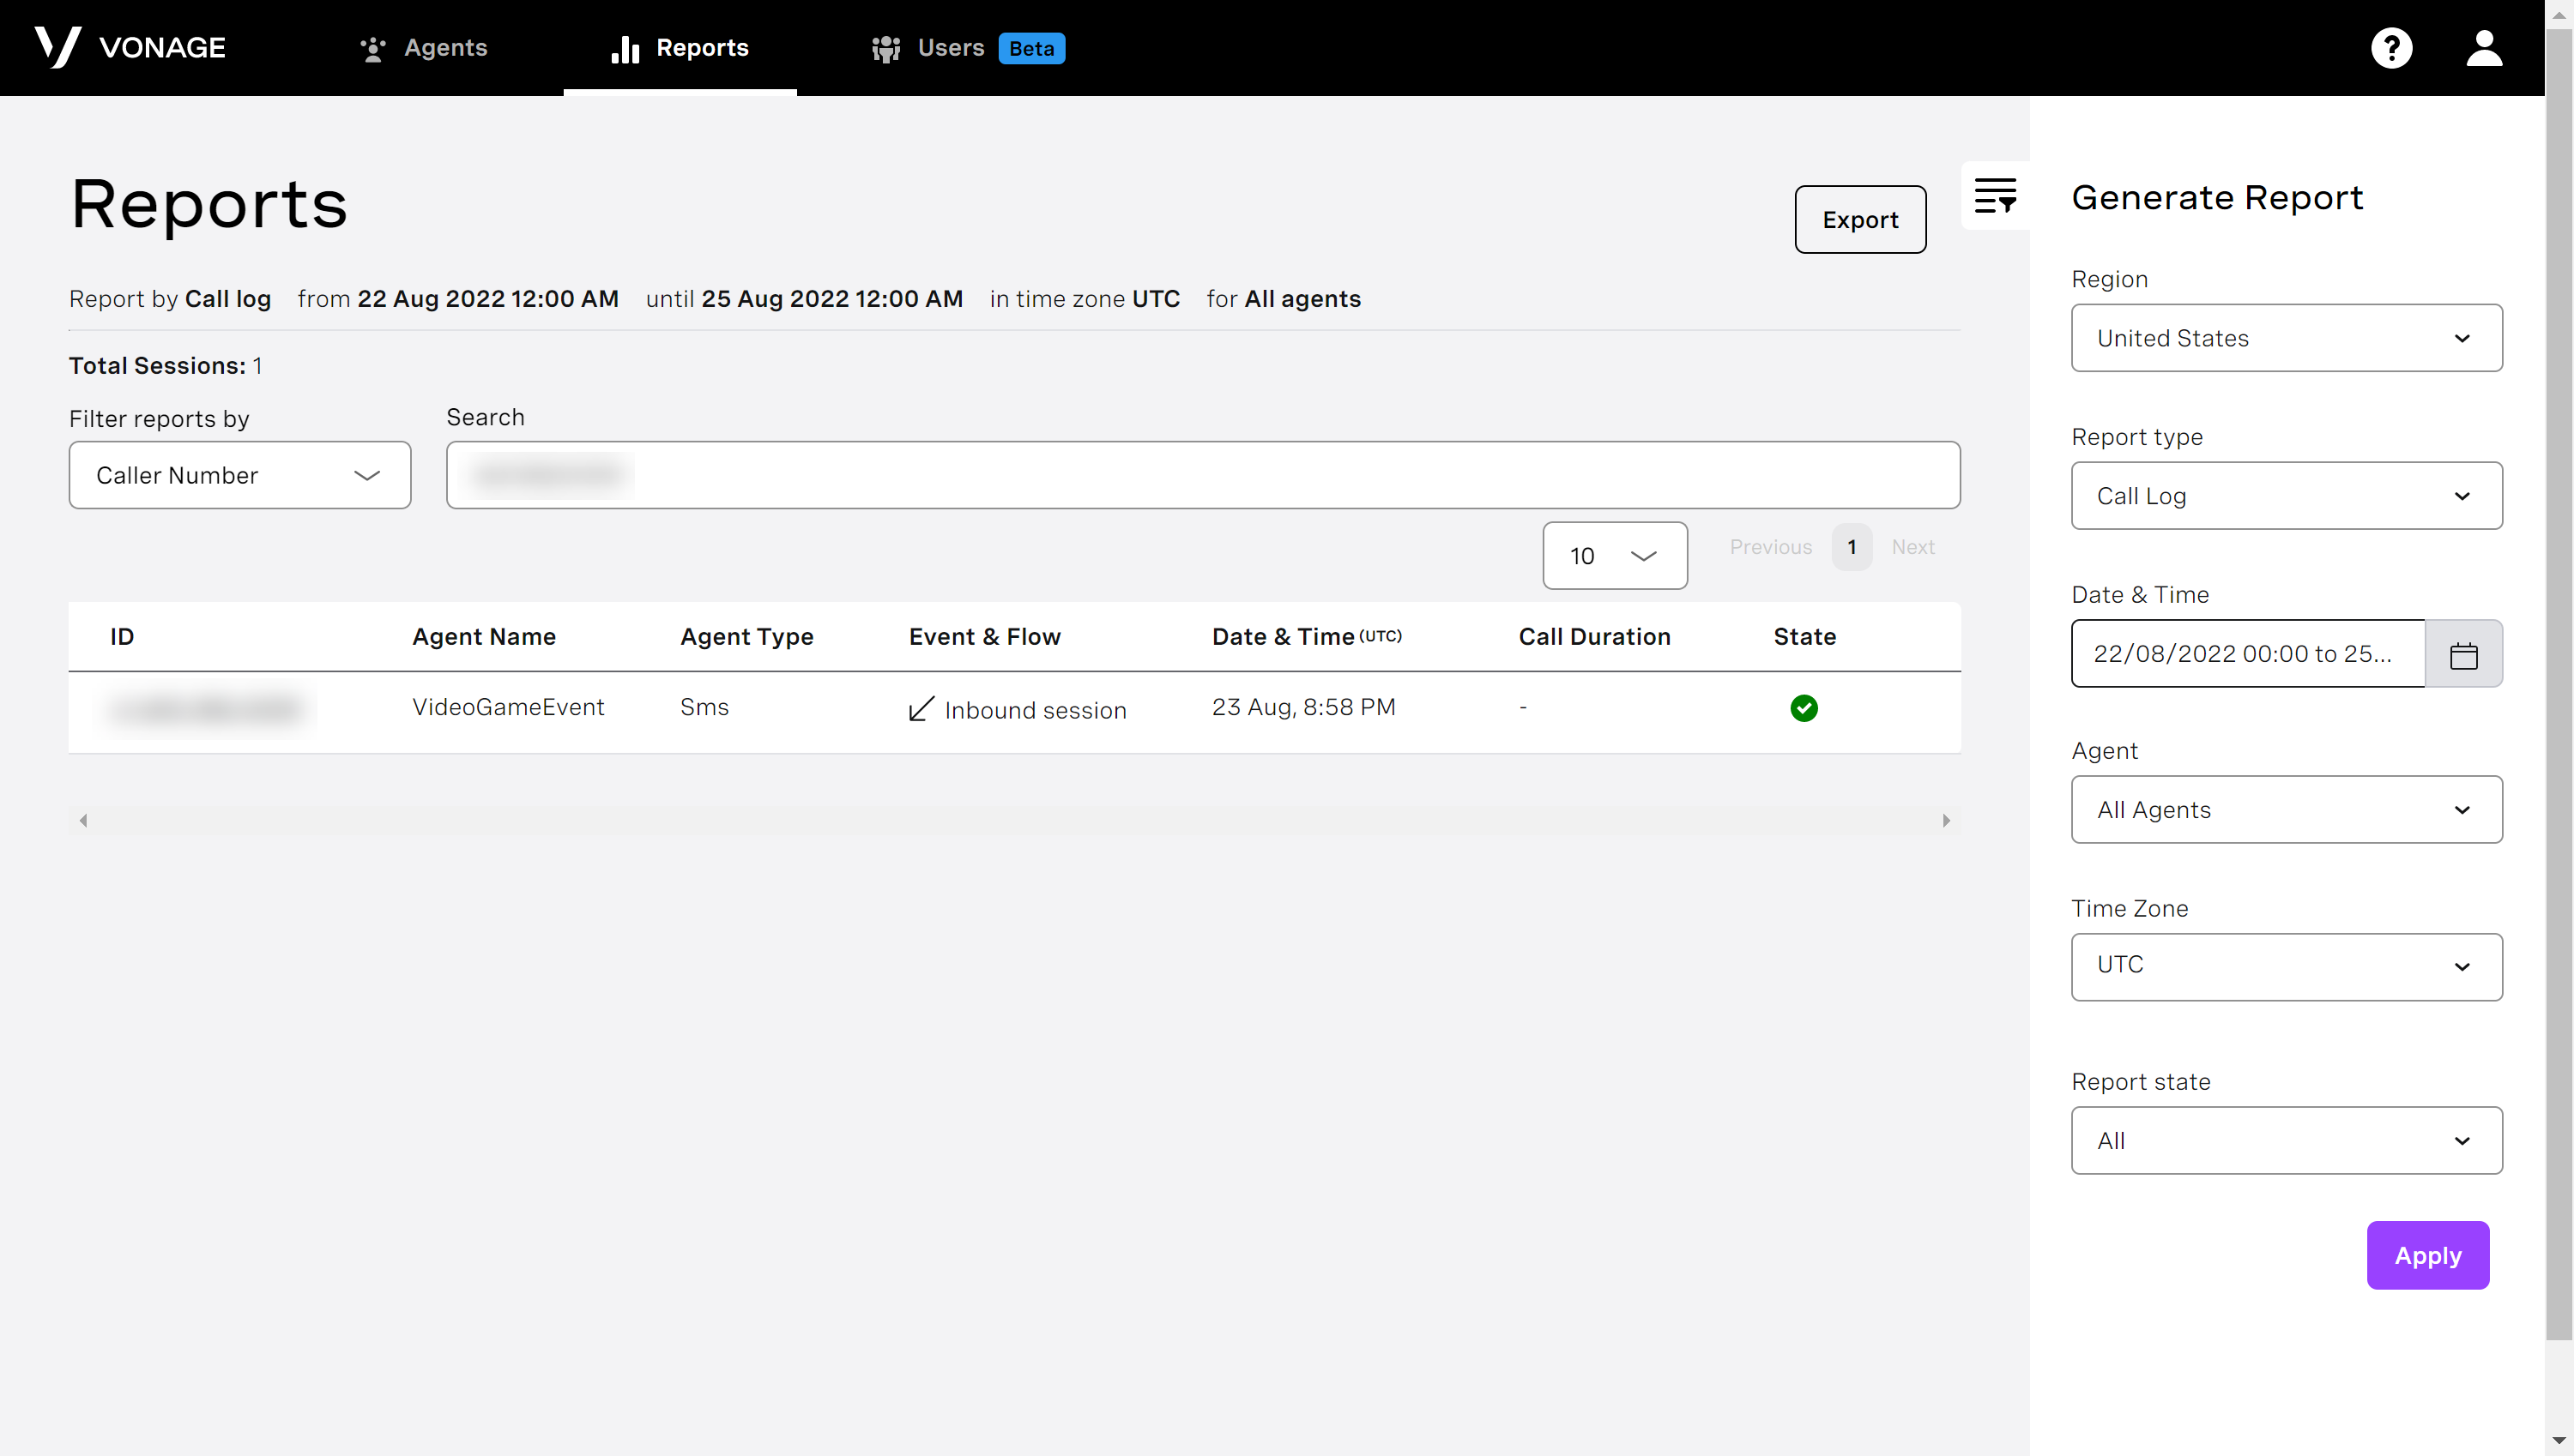Image resolution: width=2574 pixels, height=1456 pixels.
Task: Click the green success state checkmark
Action: point(1804,708)
